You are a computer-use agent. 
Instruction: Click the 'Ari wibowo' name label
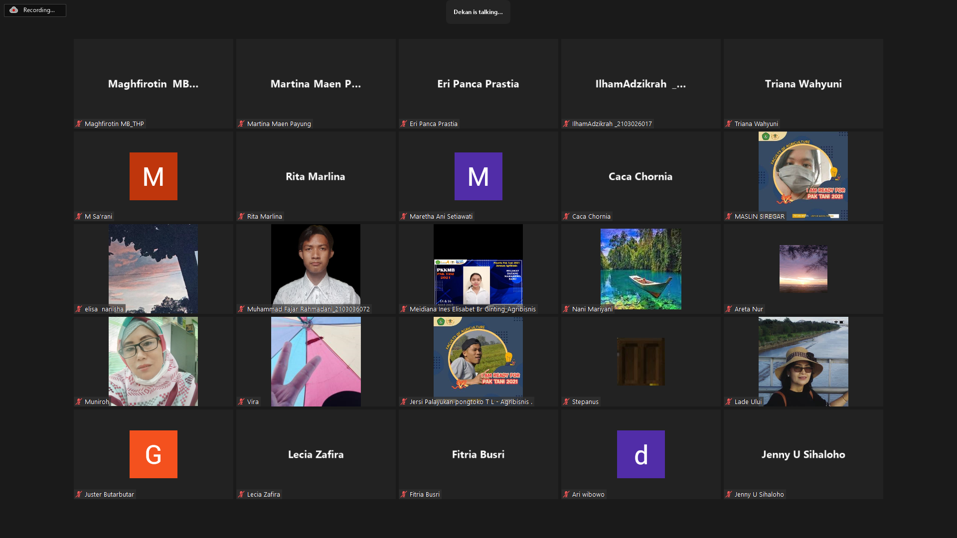pyautogui.click(x=588, y=494)
